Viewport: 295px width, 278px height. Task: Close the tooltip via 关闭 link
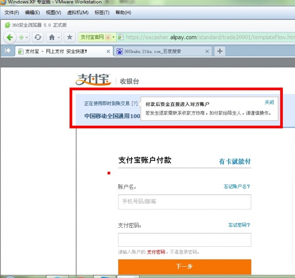269,102
